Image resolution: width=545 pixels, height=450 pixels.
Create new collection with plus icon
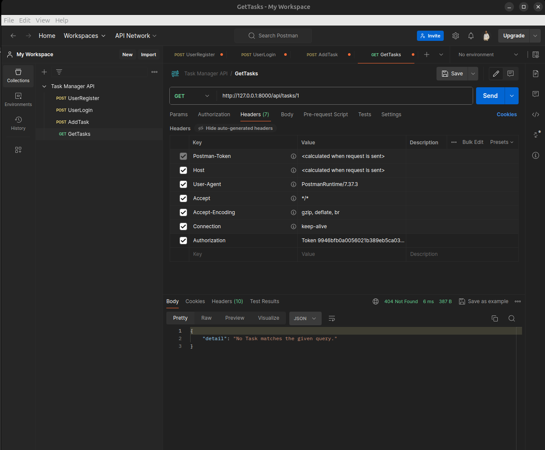tap(44, 72)
